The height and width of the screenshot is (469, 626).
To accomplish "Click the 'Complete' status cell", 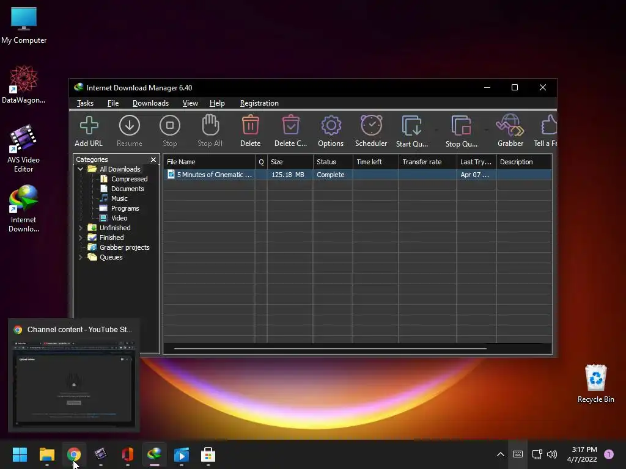I will point(331,175).
